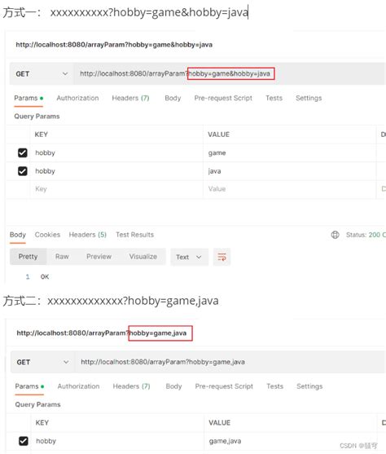Expand the Text format dropdown
Image resolution: width=386 pixels, height=454 pixels.
[x=189, y=257]
